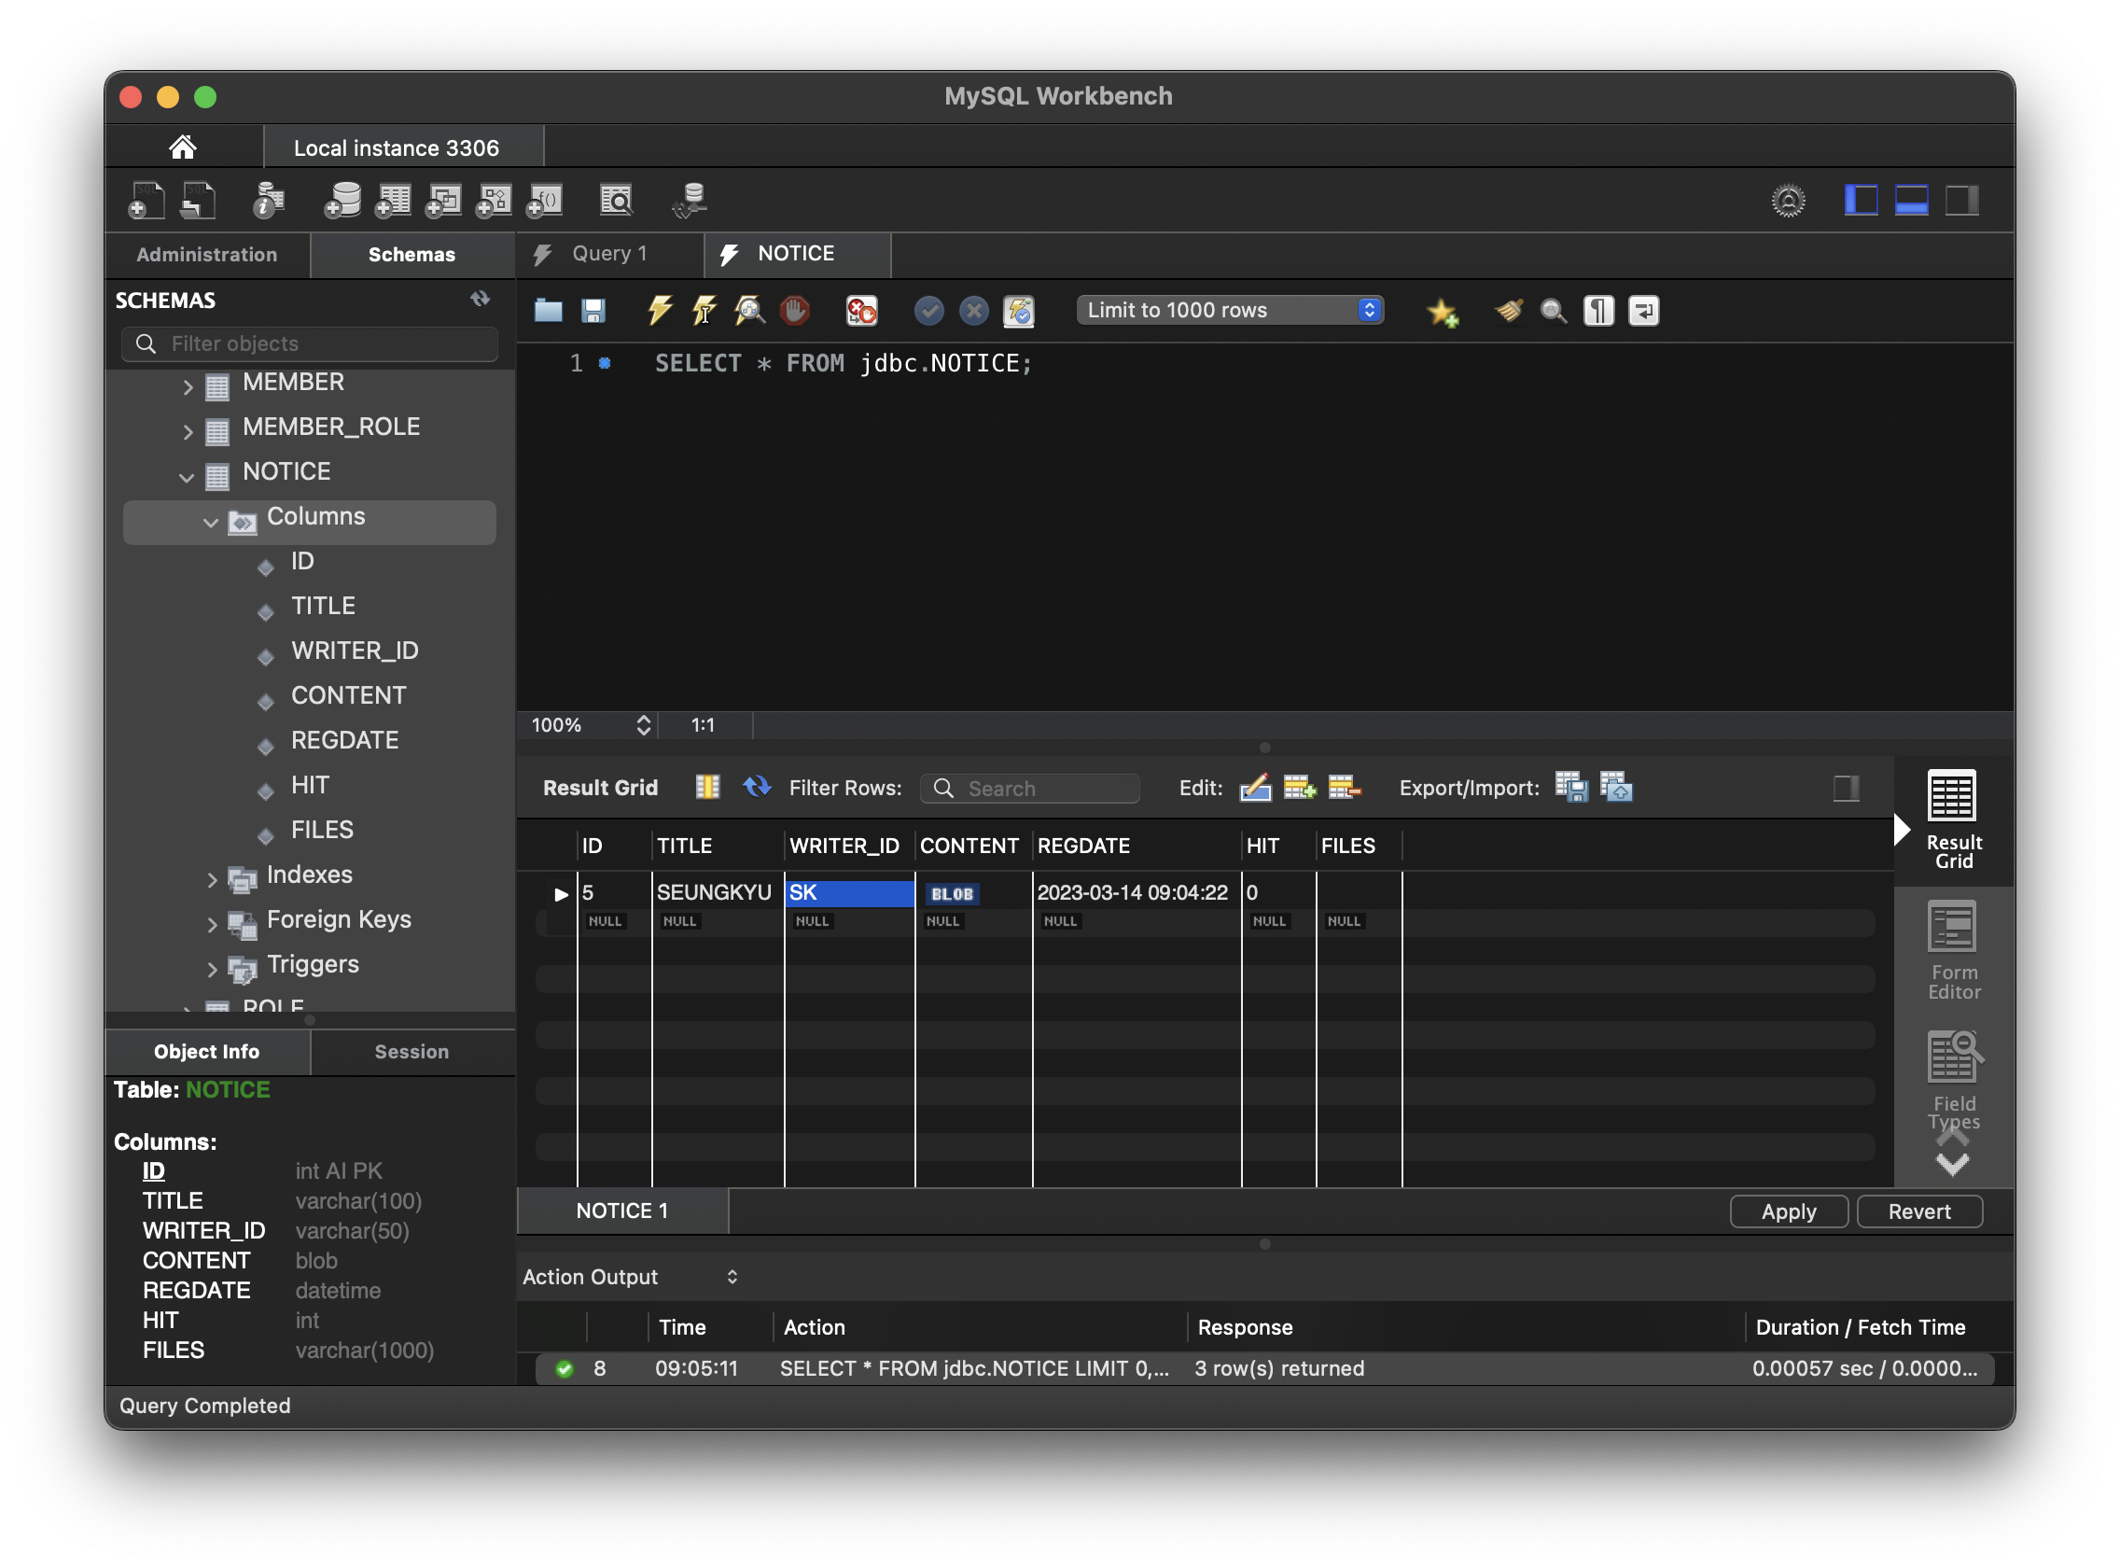The width and height of the screenshot is (2120, 1568).
Task: Open the Form Editor view
Action: click(1953, 950)
